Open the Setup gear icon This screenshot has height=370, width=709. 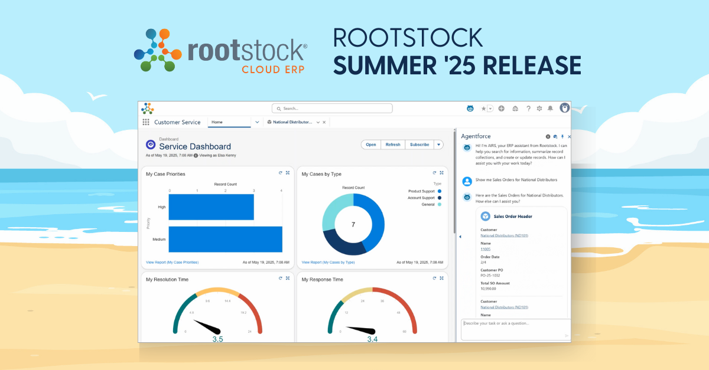tap(539, 109)
